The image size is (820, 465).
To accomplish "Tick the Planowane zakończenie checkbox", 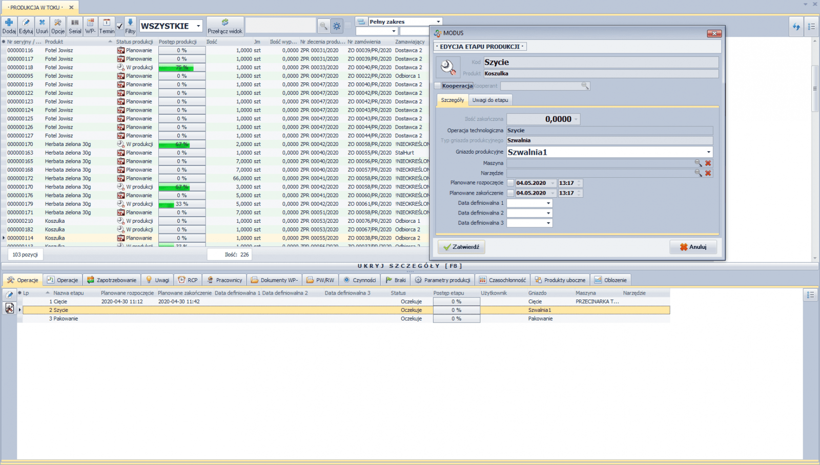I will click(510, 193).
